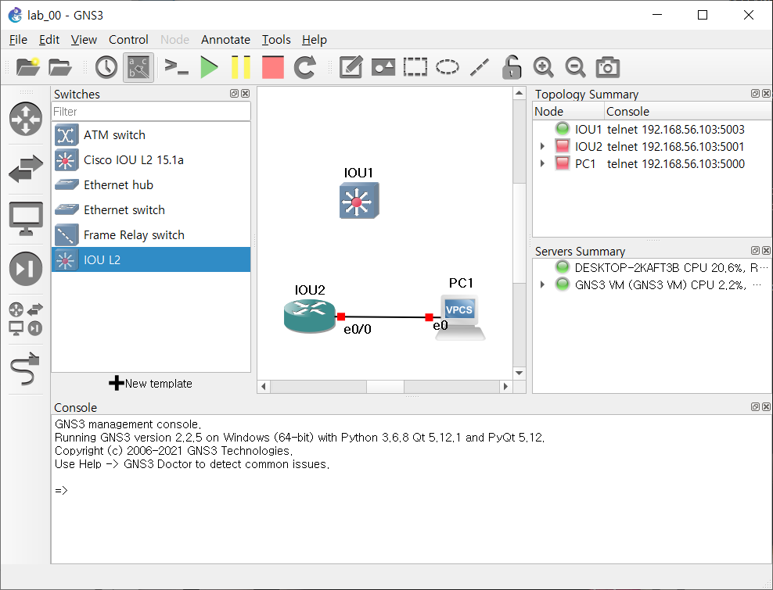Float the Topology Summary panel
The height and width of the screenshot is (590, 773).
pos(755,94)
